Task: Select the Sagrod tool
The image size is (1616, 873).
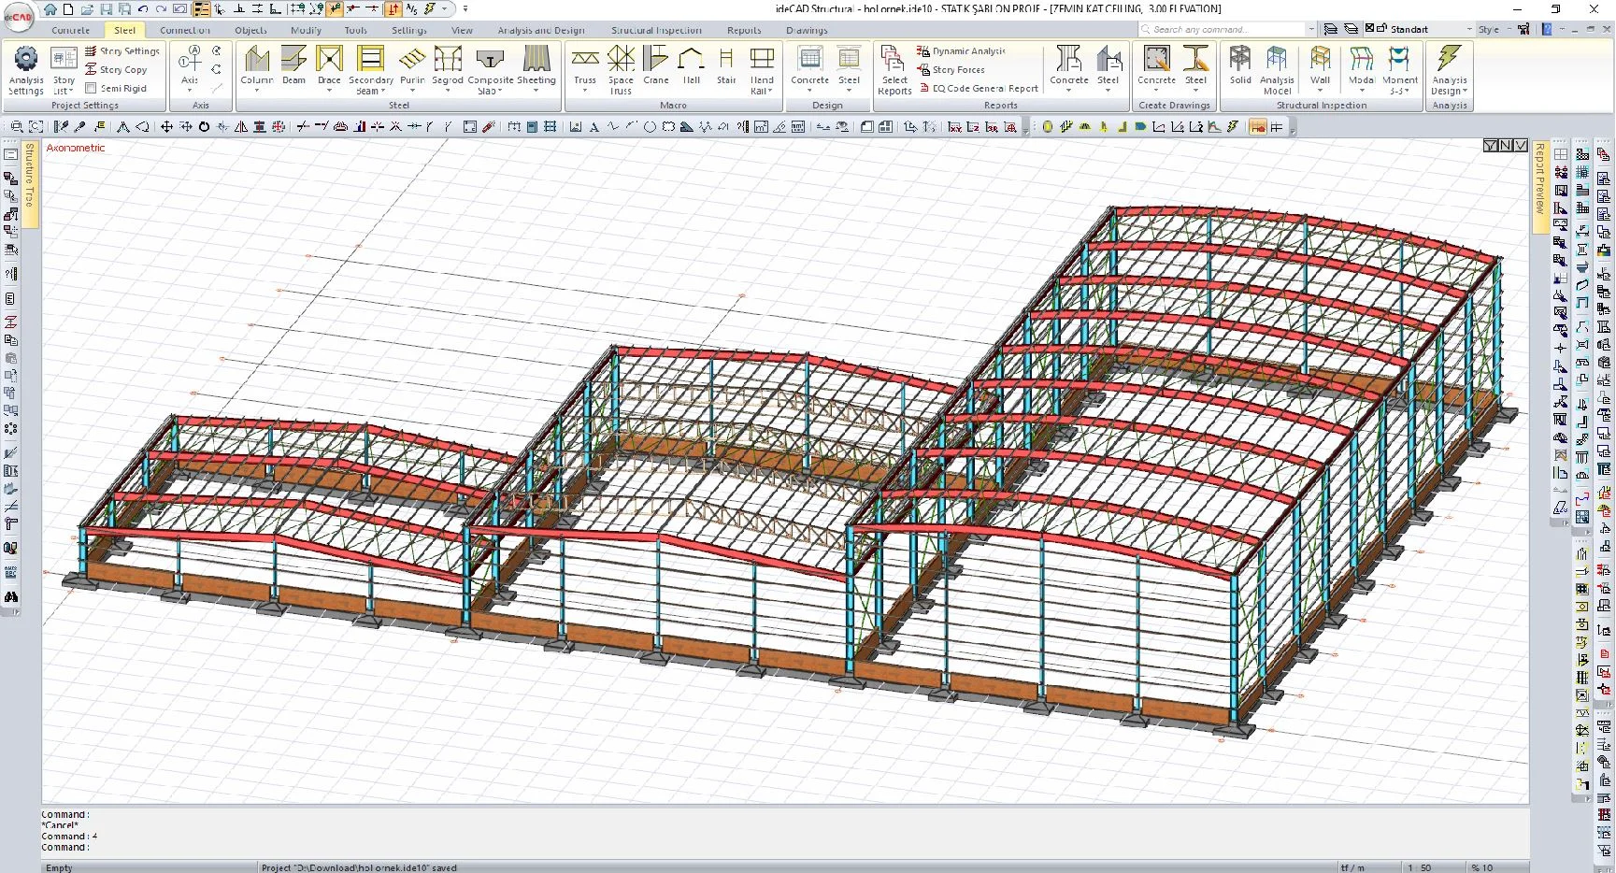Action: (448, 67)
